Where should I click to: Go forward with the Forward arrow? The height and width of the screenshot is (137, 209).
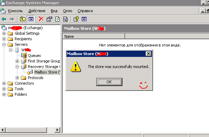12,19
